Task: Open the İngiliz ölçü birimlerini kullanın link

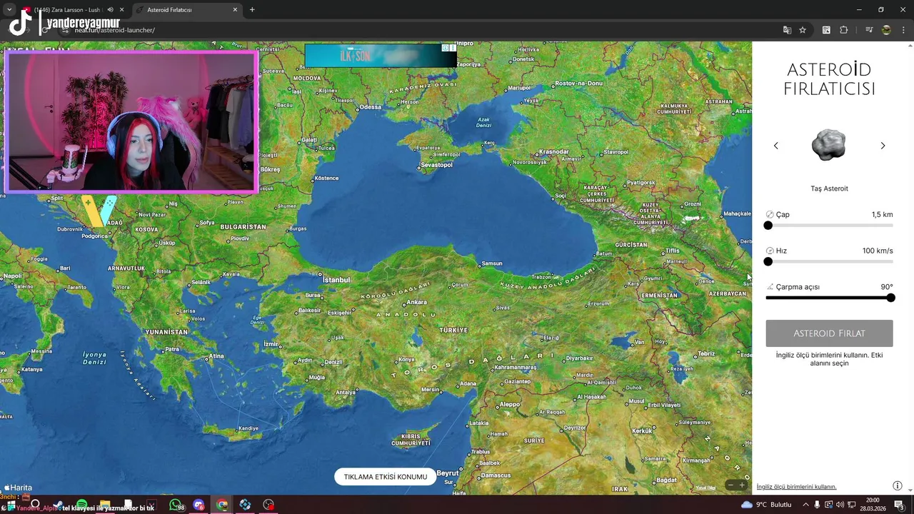Action: click(796, 487)
